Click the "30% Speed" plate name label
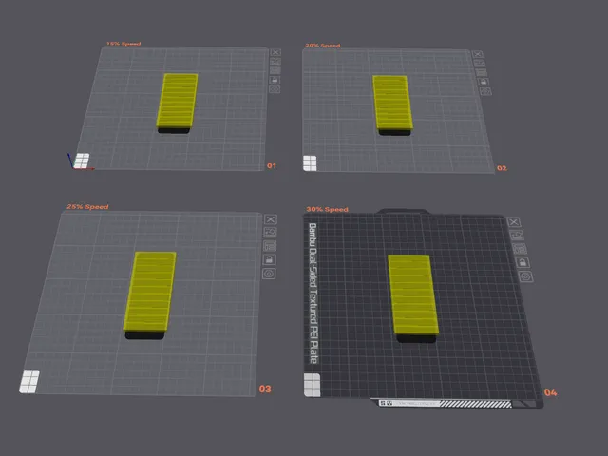 coord(327,209)
